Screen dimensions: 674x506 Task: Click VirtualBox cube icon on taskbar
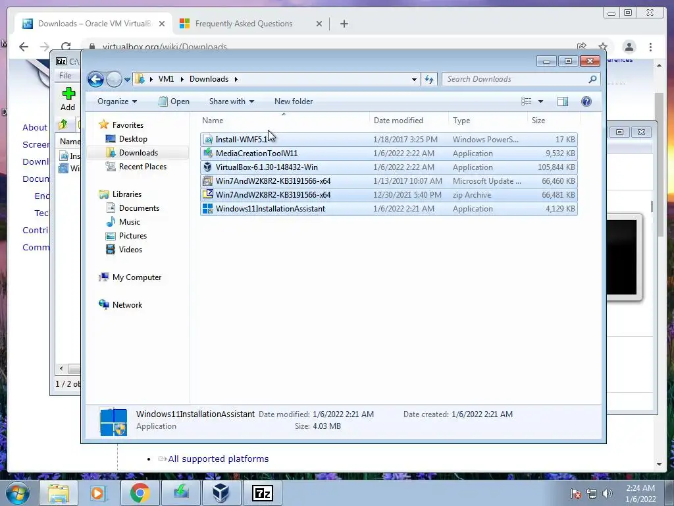(x=221, y=493)
